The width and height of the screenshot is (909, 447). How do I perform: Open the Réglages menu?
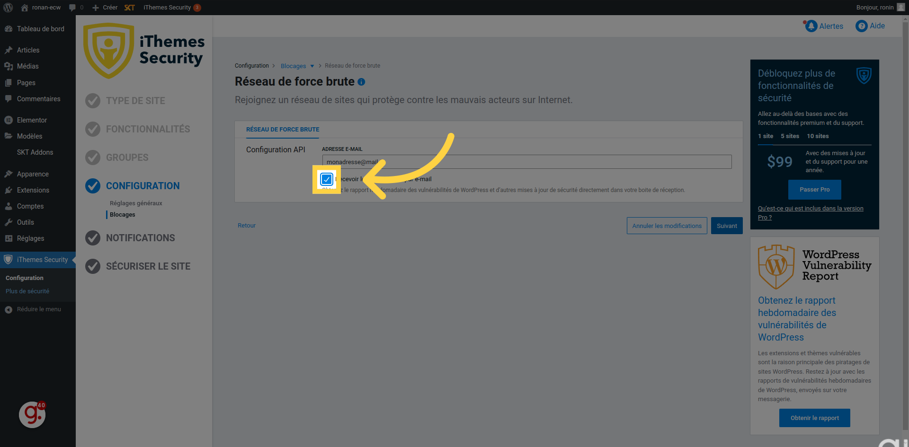[x=38, y=238]
